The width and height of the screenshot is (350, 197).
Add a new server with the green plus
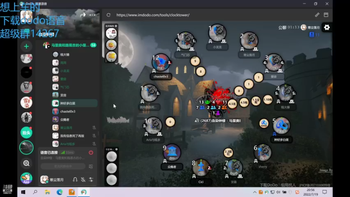(26, 46)
